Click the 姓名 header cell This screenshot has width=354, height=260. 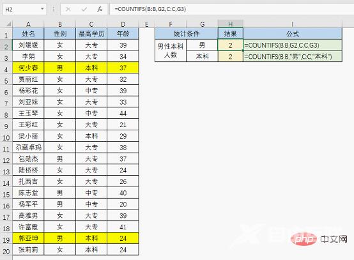(x=28, y=34)
